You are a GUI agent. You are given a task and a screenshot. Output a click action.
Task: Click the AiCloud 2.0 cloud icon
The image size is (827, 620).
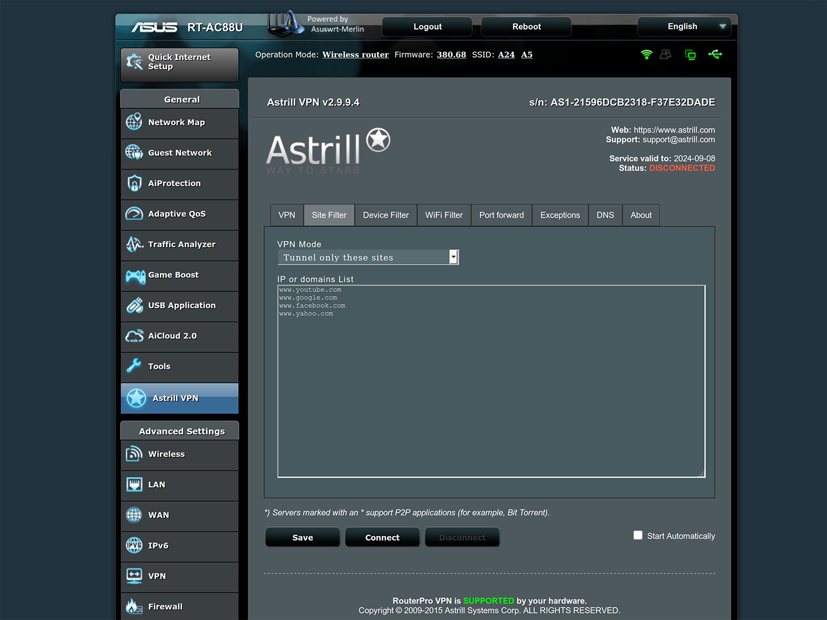coord(134,336)
